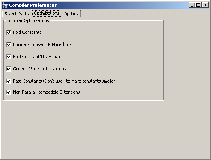Close the Compiler Preferences dialog
Screen dimensions: 211x160
(205, 5)
